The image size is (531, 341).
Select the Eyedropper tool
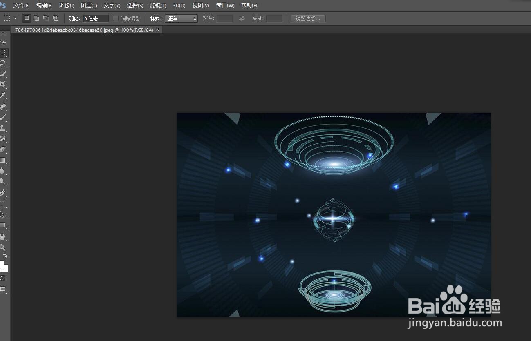tap(3, 95)
